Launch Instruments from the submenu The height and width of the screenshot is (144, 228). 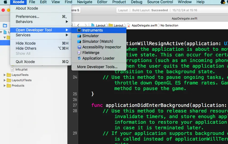pos(99,30)
